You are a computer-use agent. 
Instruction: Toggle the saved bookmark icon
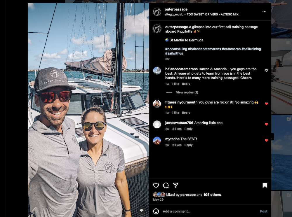pyautogui.click(x=265, y=185)
